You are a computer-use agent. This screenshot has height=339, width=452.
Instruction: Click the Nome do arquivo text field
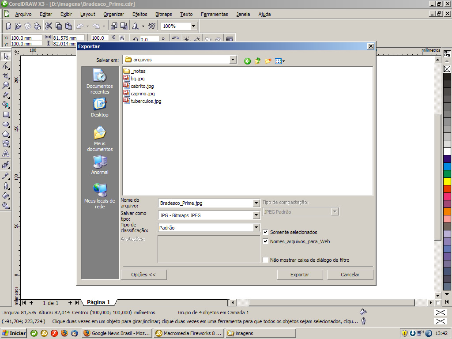pyautogui.click(x=206, y=203)
